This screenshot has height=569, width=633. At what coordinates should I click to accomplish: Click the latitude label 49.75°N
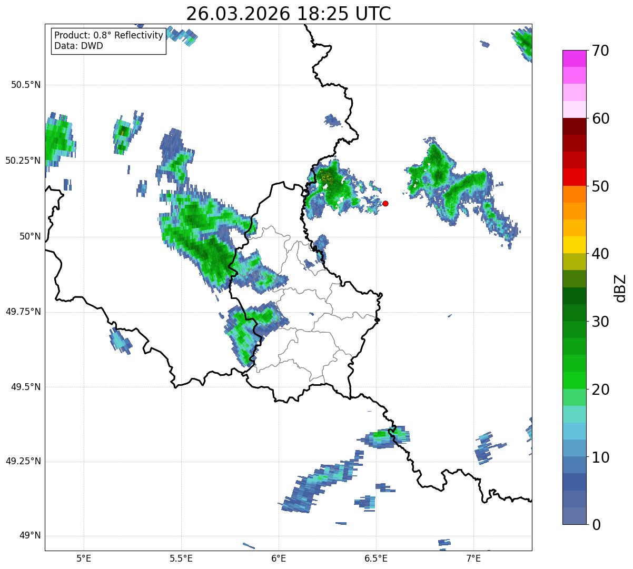[23, 312]
